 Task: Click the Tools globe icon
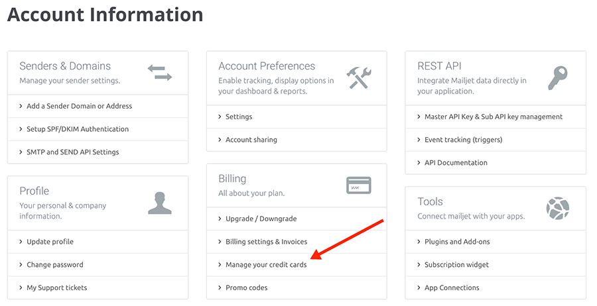pyautogui.click(x=558, y=208)
